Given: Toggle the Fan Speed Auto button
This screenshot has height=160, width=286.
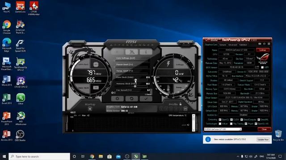Looking at the screenshot, I should (149, 95).
